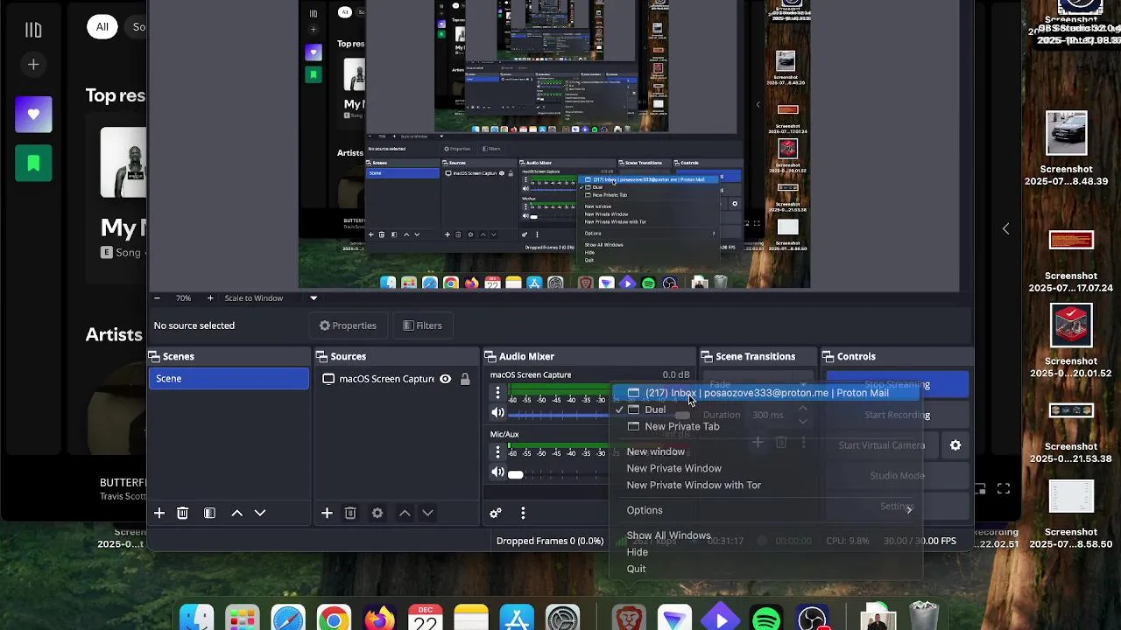Viewport: 1121px width, 630px height.
Task: Move source up arrow in Sources panel
Action: tap(405, 513)
